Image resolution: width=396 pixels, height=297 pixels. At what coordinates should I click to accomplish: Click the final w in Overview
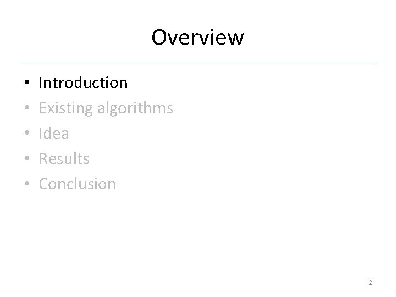click(235, 40)
